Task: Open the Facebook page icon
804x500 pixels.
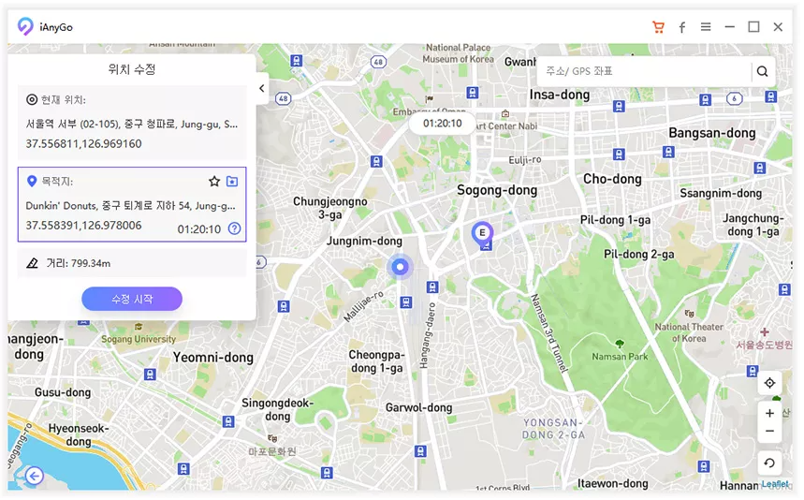Action: [x=682, y=27]
